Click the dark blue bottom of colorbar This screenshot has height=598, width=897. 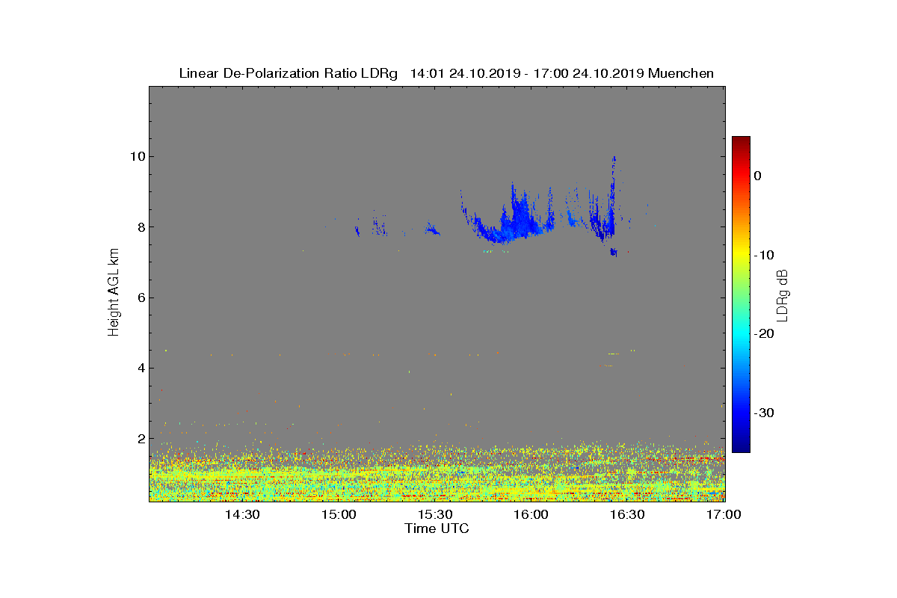pos(741,446)
